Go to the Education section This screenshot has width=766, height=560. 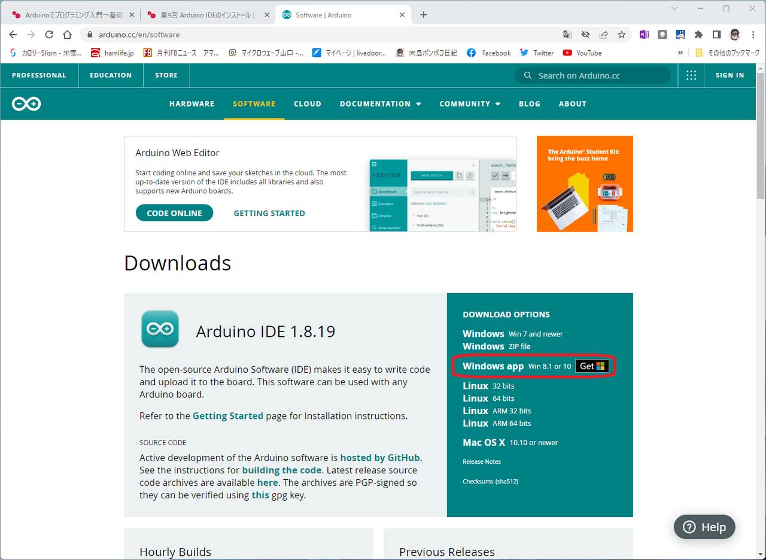tap(111, 75)
